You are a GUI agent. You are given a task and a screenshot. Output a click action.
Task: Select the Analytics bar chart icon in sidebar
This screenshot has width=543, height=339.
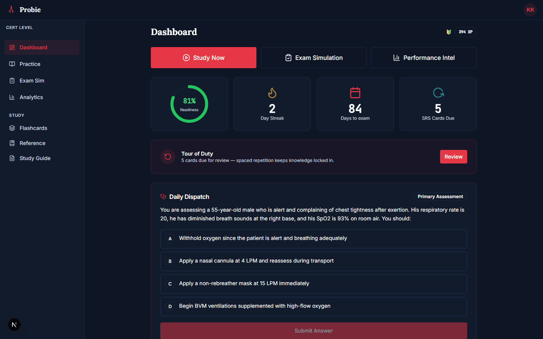coord(12,97)
